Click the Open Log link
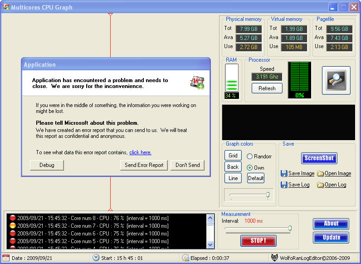 [336, 185]
